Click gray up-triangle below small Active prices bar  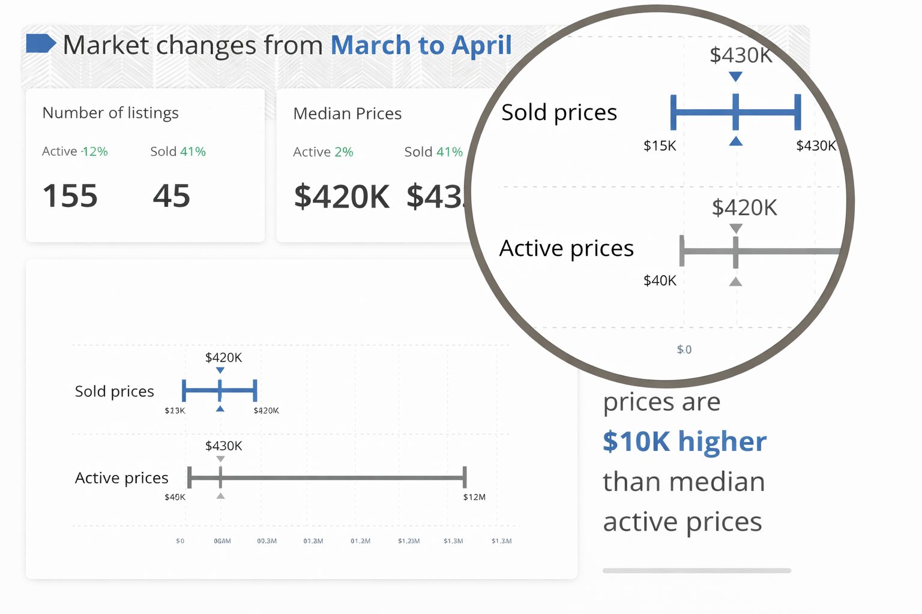[220, 496]
